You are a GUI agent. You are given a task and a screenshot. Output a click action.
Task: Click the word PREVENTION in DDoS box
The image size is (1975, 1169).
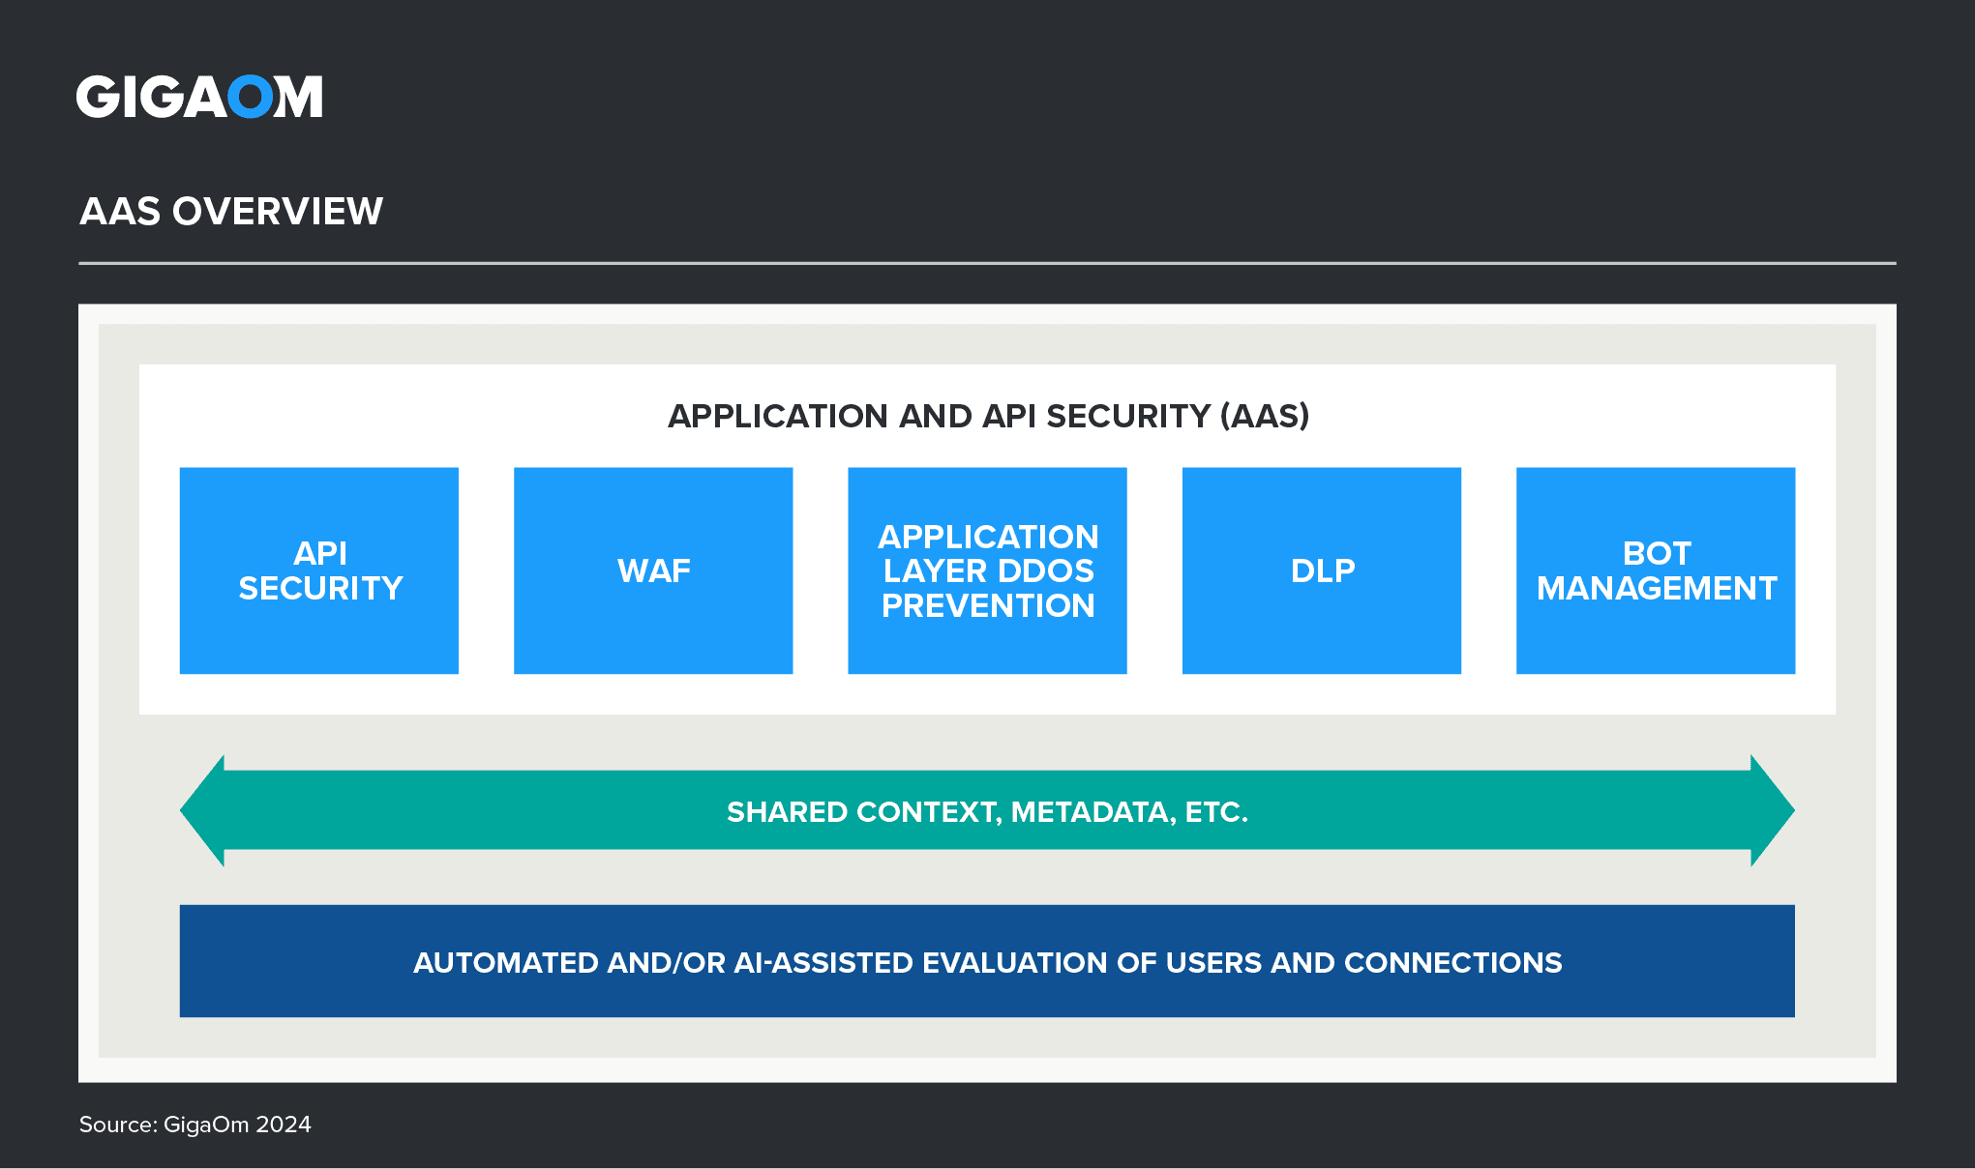988,605
